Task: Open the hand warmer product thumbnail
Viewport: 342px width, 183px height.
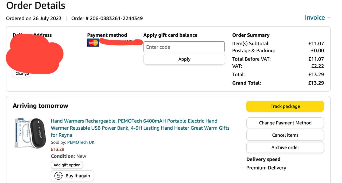Action: [30, 133]
